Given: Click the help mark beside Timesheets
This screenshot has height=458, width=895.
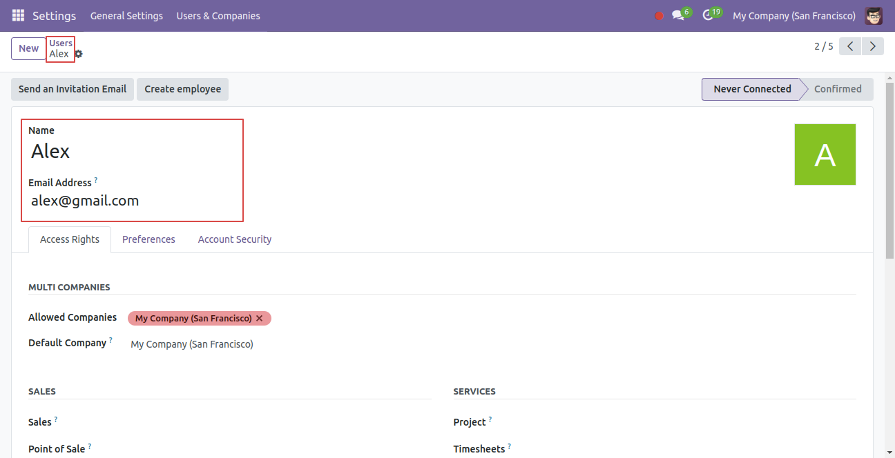Looking at the screenshot, I should click(x=510, y=446).
